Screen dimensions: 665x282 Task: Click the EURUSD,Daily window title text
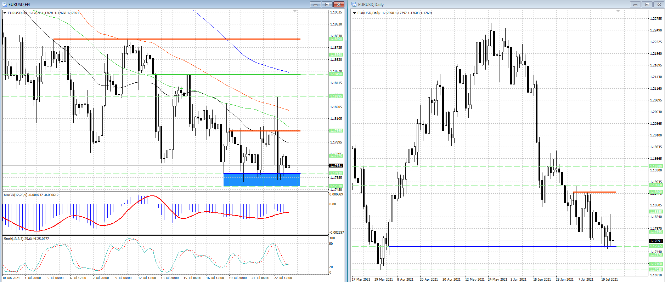coord(371,5)
